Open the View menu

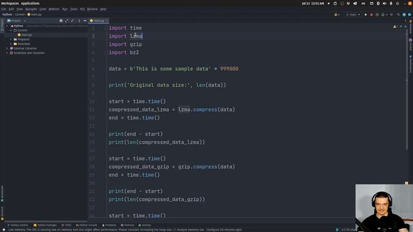click(x=20, y=9)
